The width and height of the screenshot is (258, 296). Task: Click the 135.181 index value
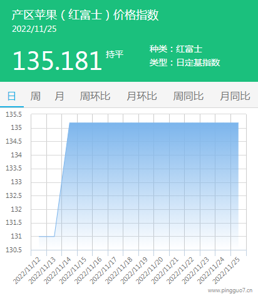tap(58, 61)
